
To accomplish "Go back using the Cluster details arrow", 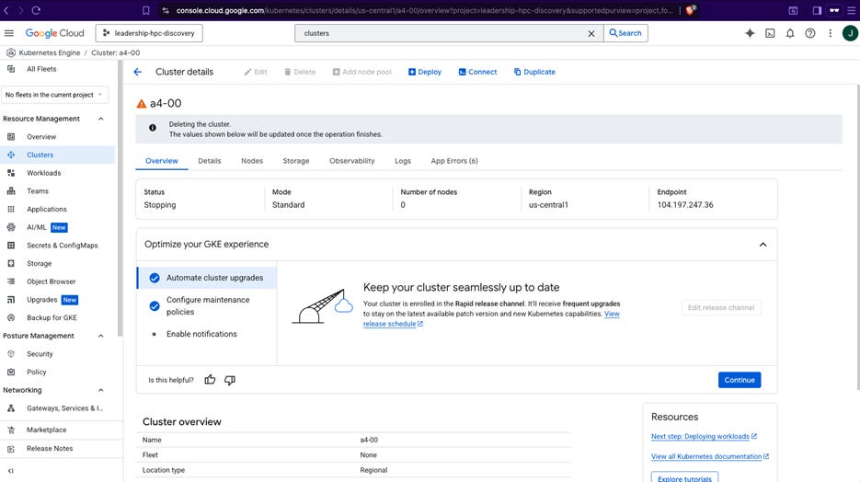I will (x=138, y=72).
